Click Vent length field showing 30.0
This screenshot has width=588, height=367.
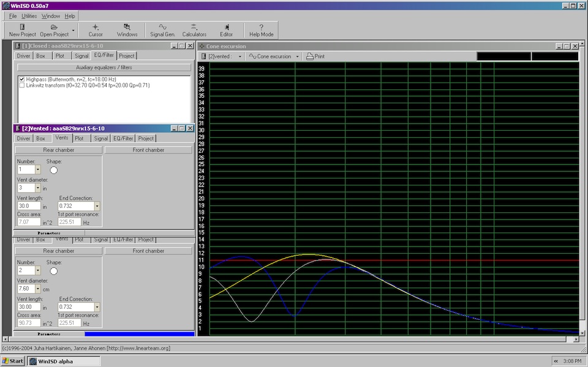point(29,206)
